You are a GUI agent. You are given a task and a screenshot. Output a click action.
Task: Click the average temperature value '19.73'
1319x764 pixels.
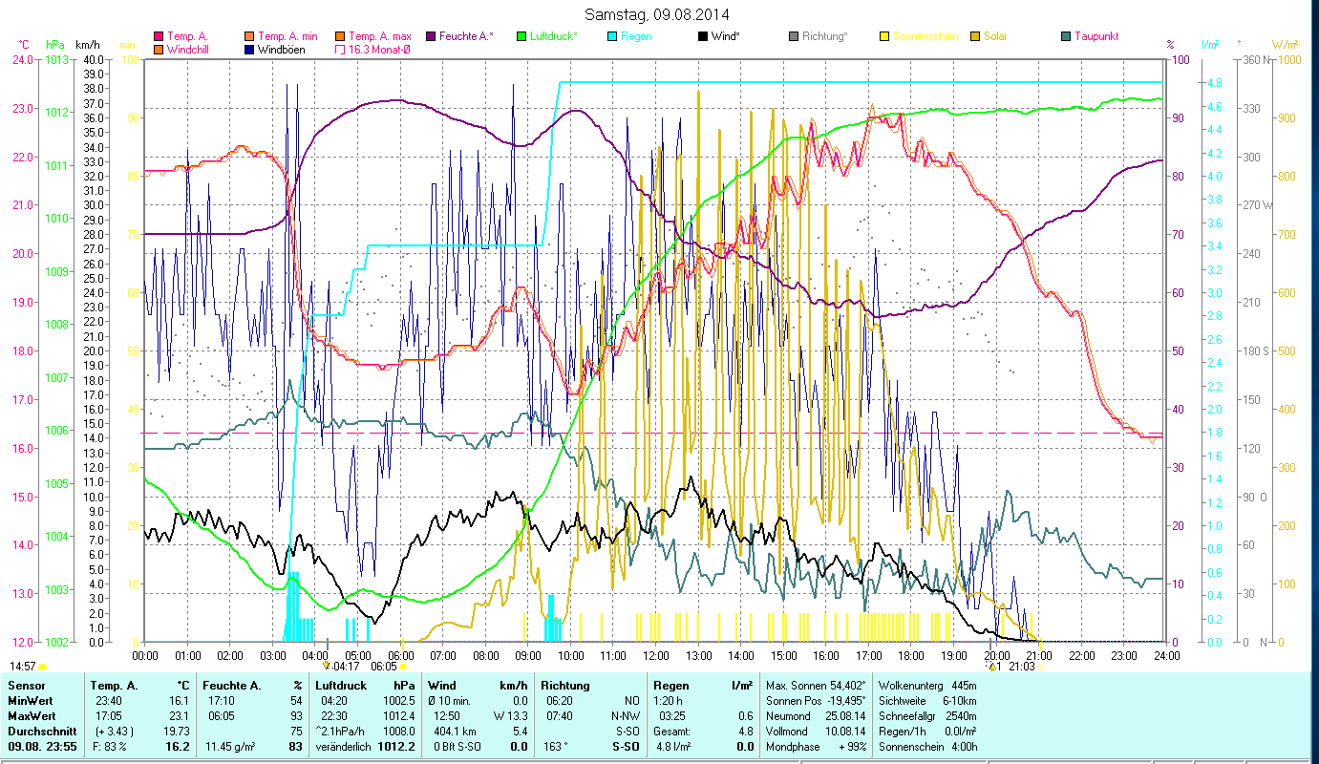tap(175, 732)
